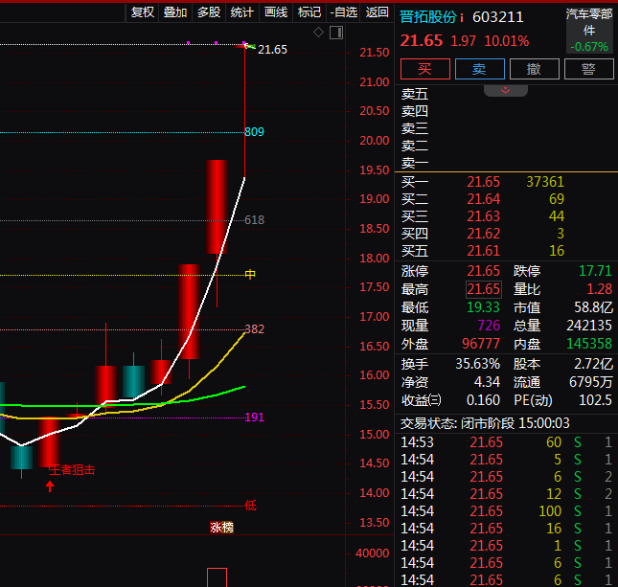
Task: Expand order book with red double-chevron
Action: [506, 91]
